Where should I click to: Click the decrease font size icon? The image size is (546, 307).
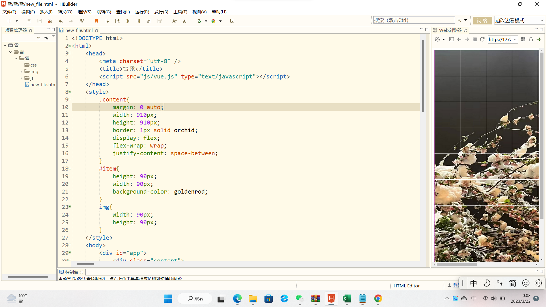tap(185, 21)
